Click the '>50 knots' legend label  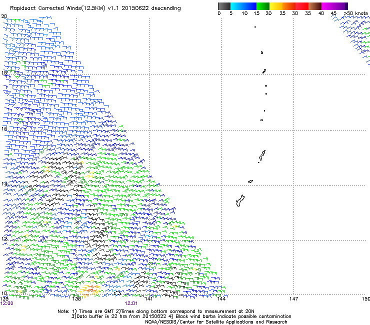point(355,13)
